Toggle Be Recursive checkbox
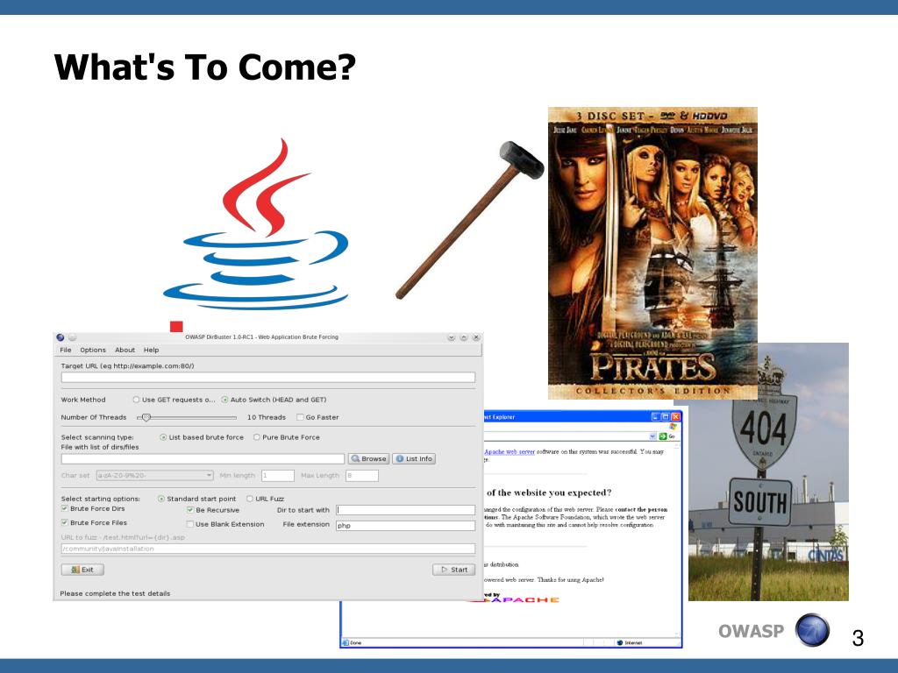This screenshot has width=898, height=673. pyautogui.click(x=190, y=510)
